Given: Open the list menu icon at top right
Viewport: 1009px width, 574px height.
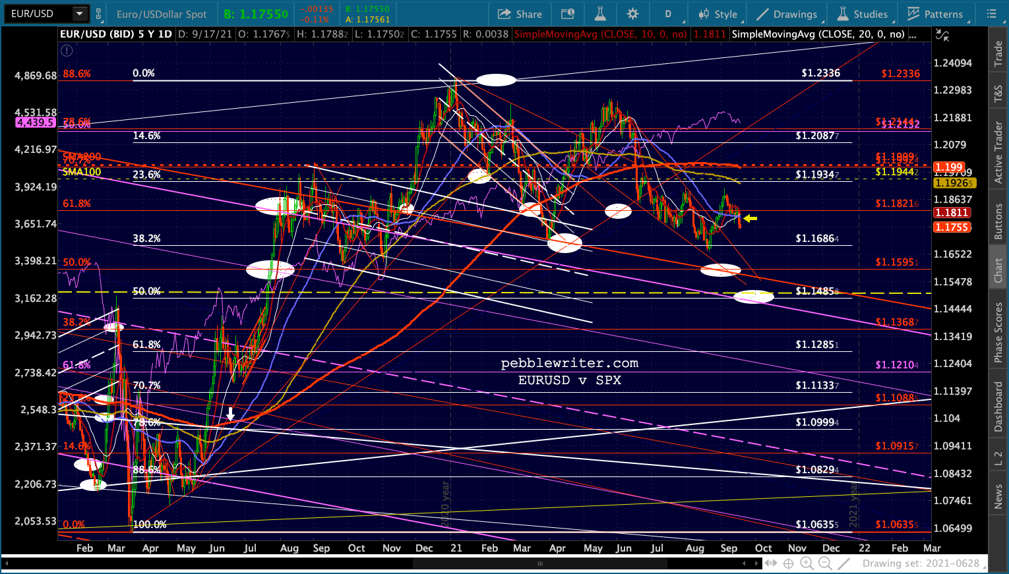Looking at the screenshot, I should pos(992,14).
